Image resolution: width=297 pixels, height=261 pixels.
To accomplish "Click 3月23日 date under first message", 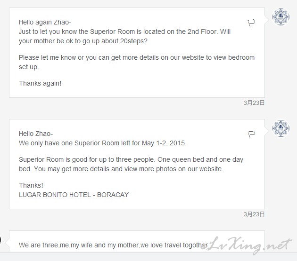I will (254, 103).
